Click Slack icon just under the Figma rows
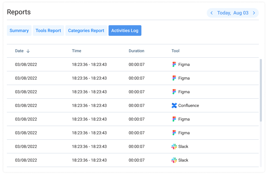 [x=174, y=147]
